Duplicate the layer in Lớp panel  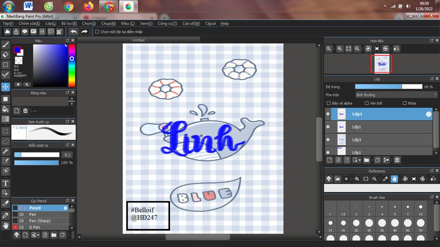tap(377, 160)
